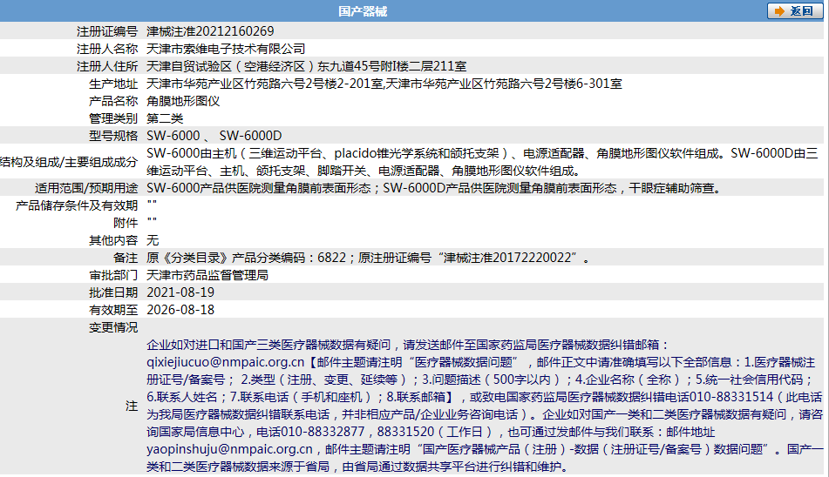Select intended use text mentioning 干眼症辅助筛查
Image resolution: width=829 pixels, height=477 pixels.
(435, 188)
